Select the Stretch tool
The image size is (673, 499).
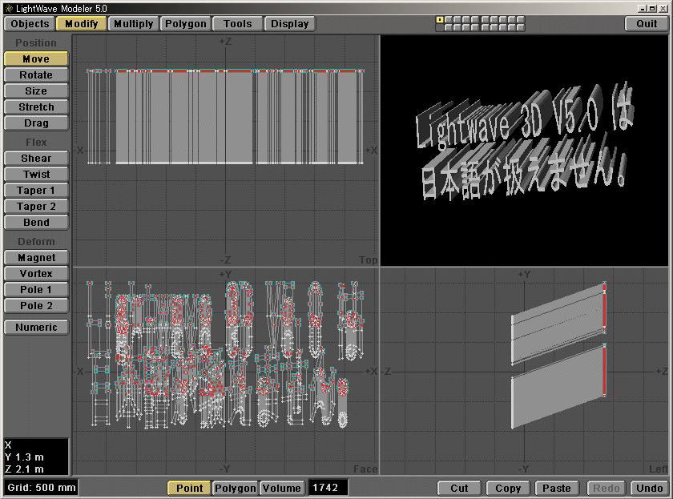[36, 107]
